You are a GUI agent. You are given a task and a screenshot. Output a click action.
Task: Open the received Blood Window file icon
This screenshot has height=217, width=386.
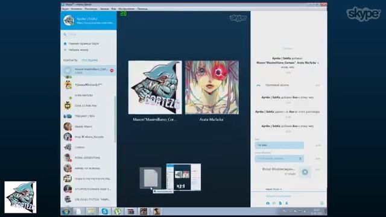[x=305, y=172]
